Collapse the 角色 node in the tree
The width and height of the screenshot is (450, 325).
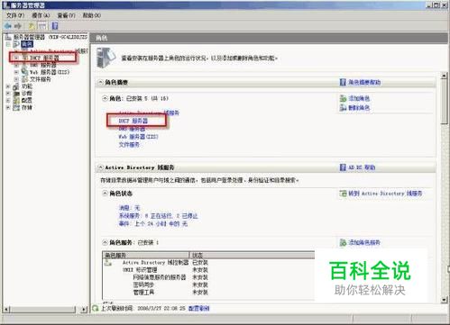click(8, 44)
